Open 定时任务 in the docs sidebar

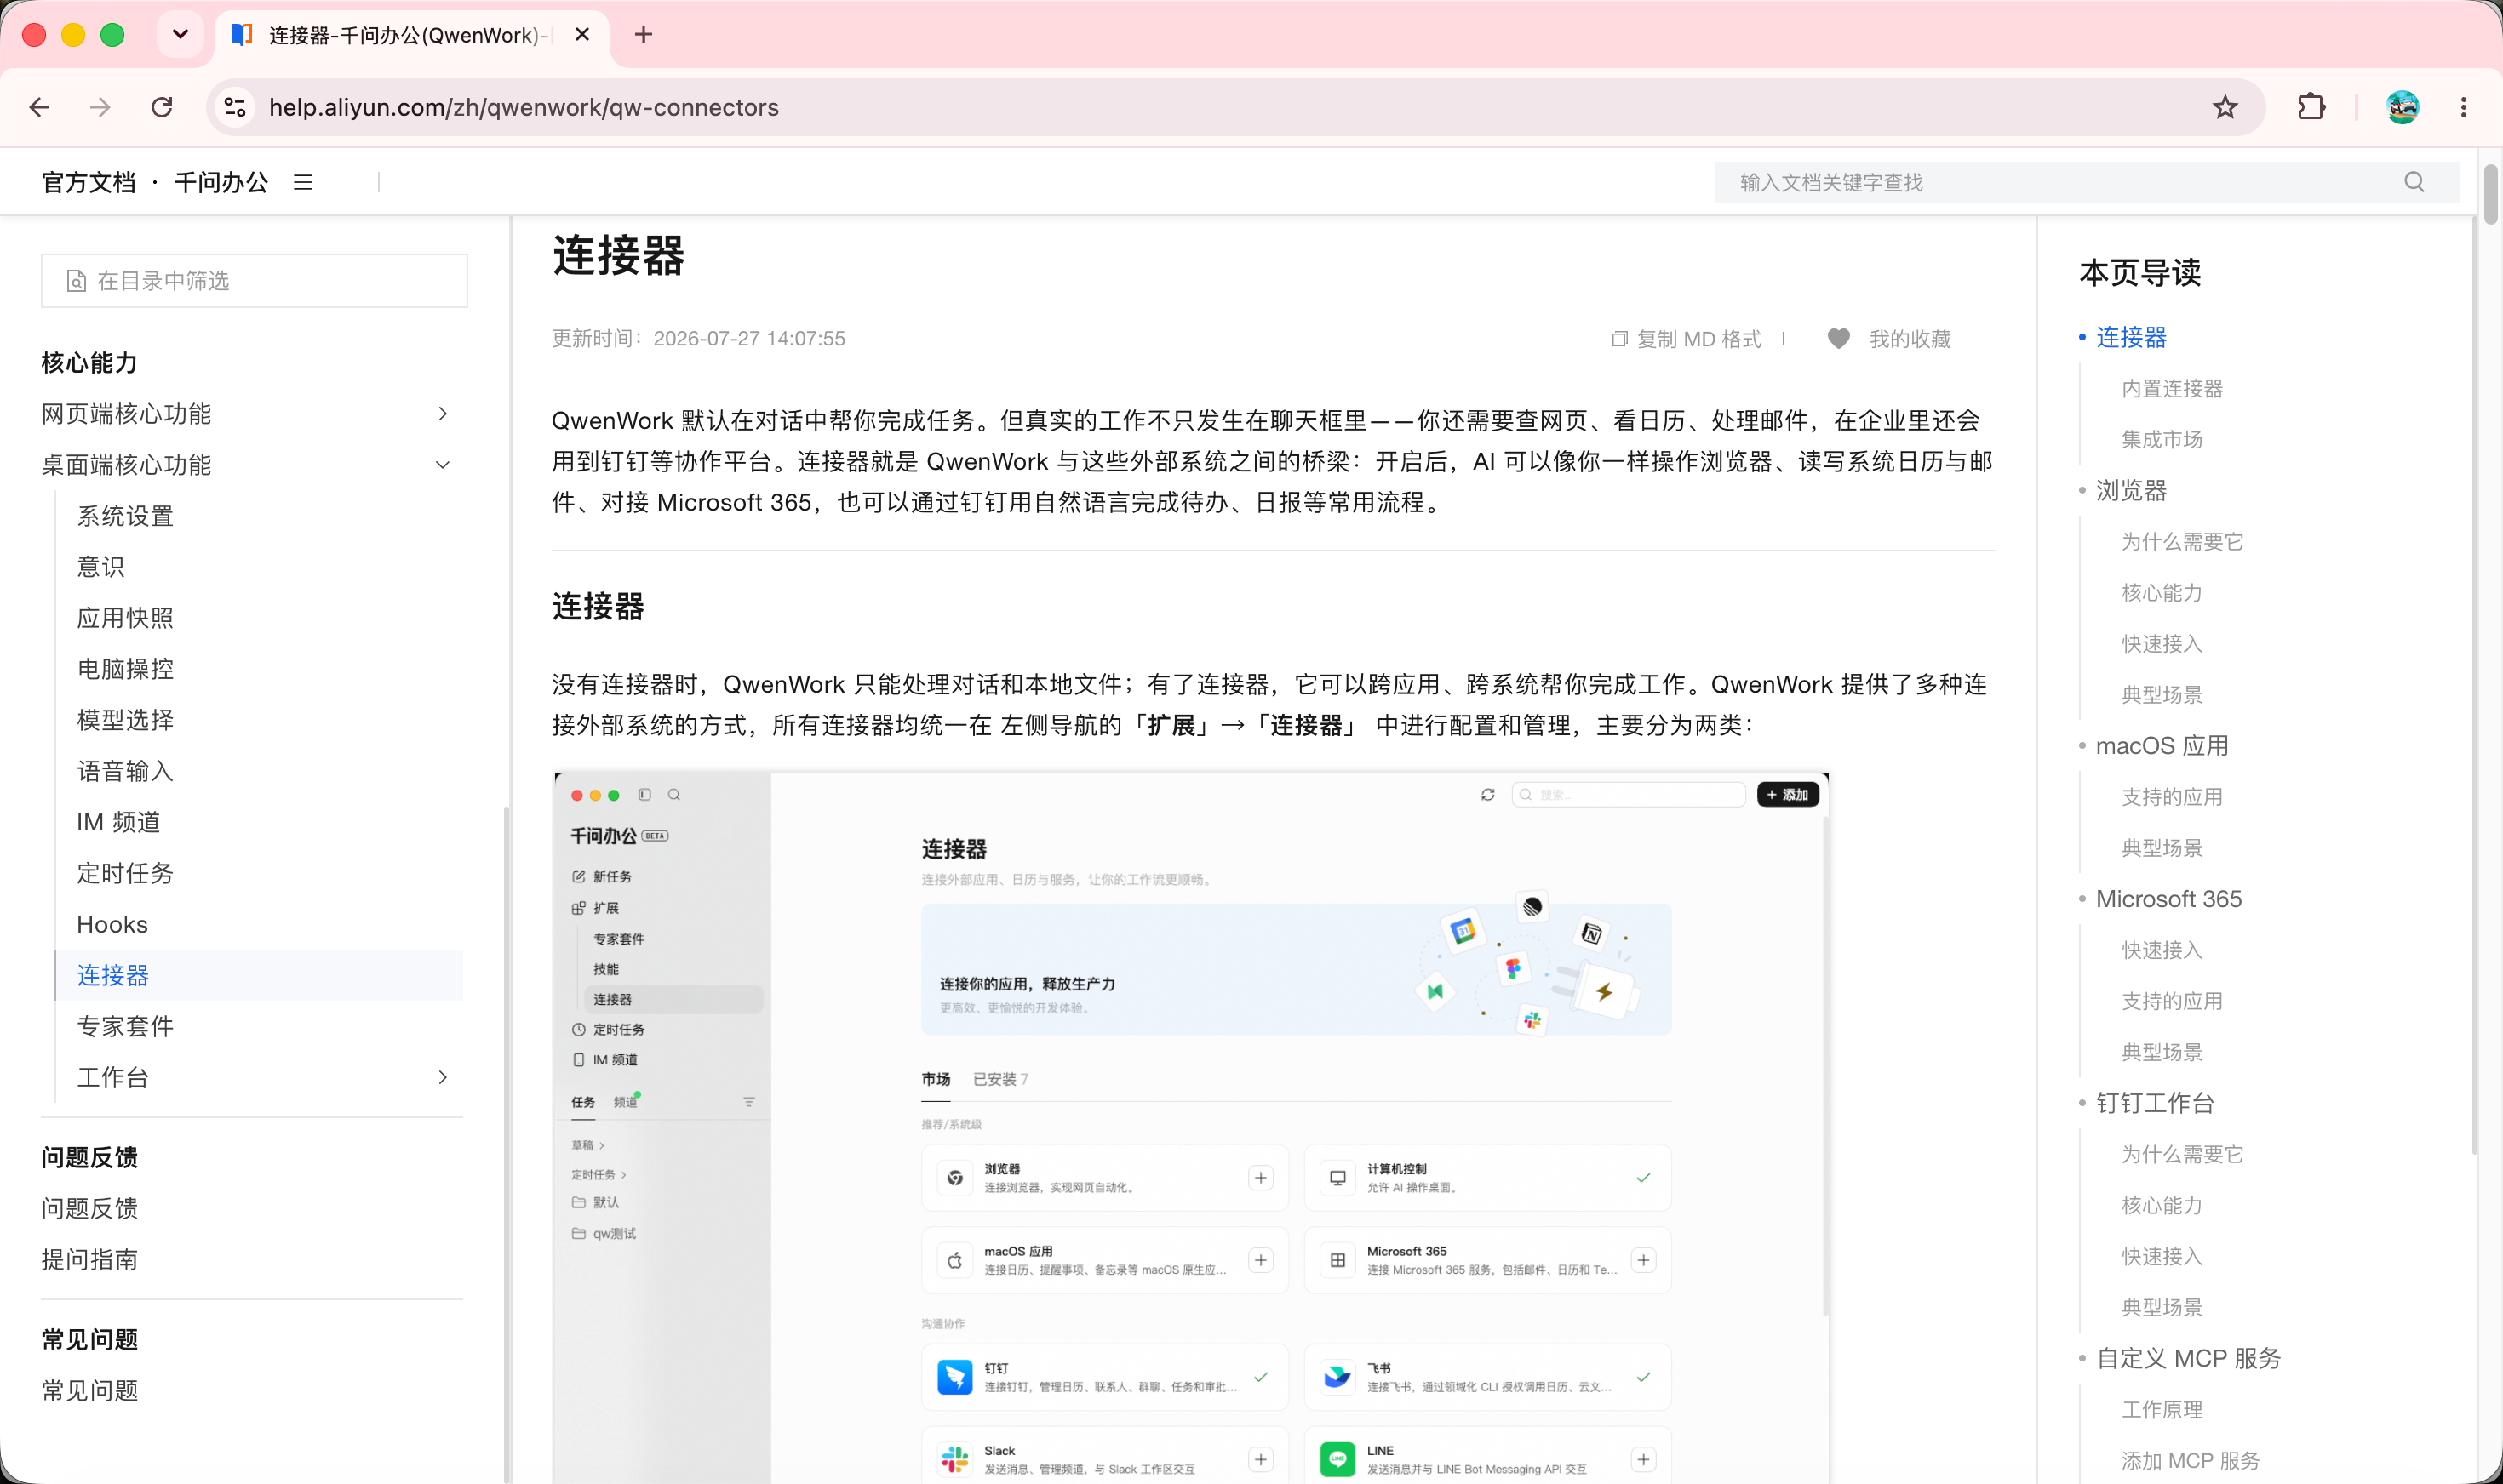pos(125,873)
